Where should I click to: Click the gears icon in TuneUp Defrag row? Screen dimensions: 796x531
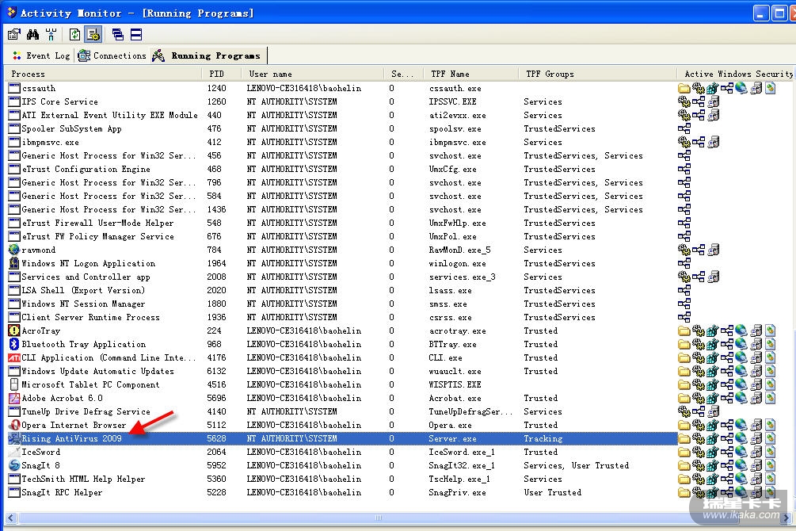(684, 411)
